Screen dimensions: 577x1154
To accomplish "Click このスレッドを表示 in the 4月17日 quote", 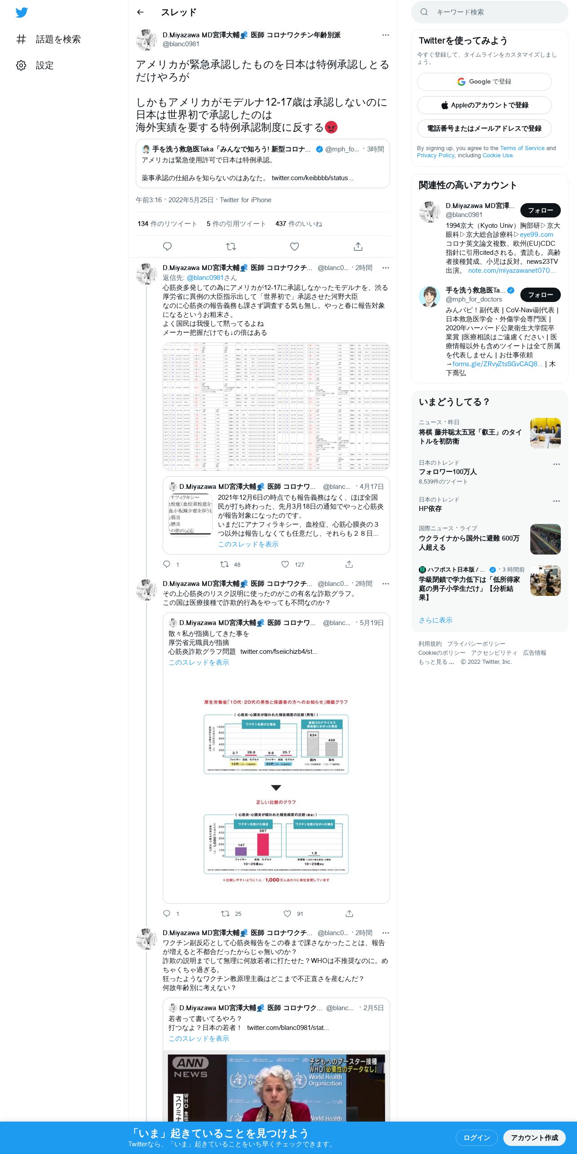I will tap(248, 544).
